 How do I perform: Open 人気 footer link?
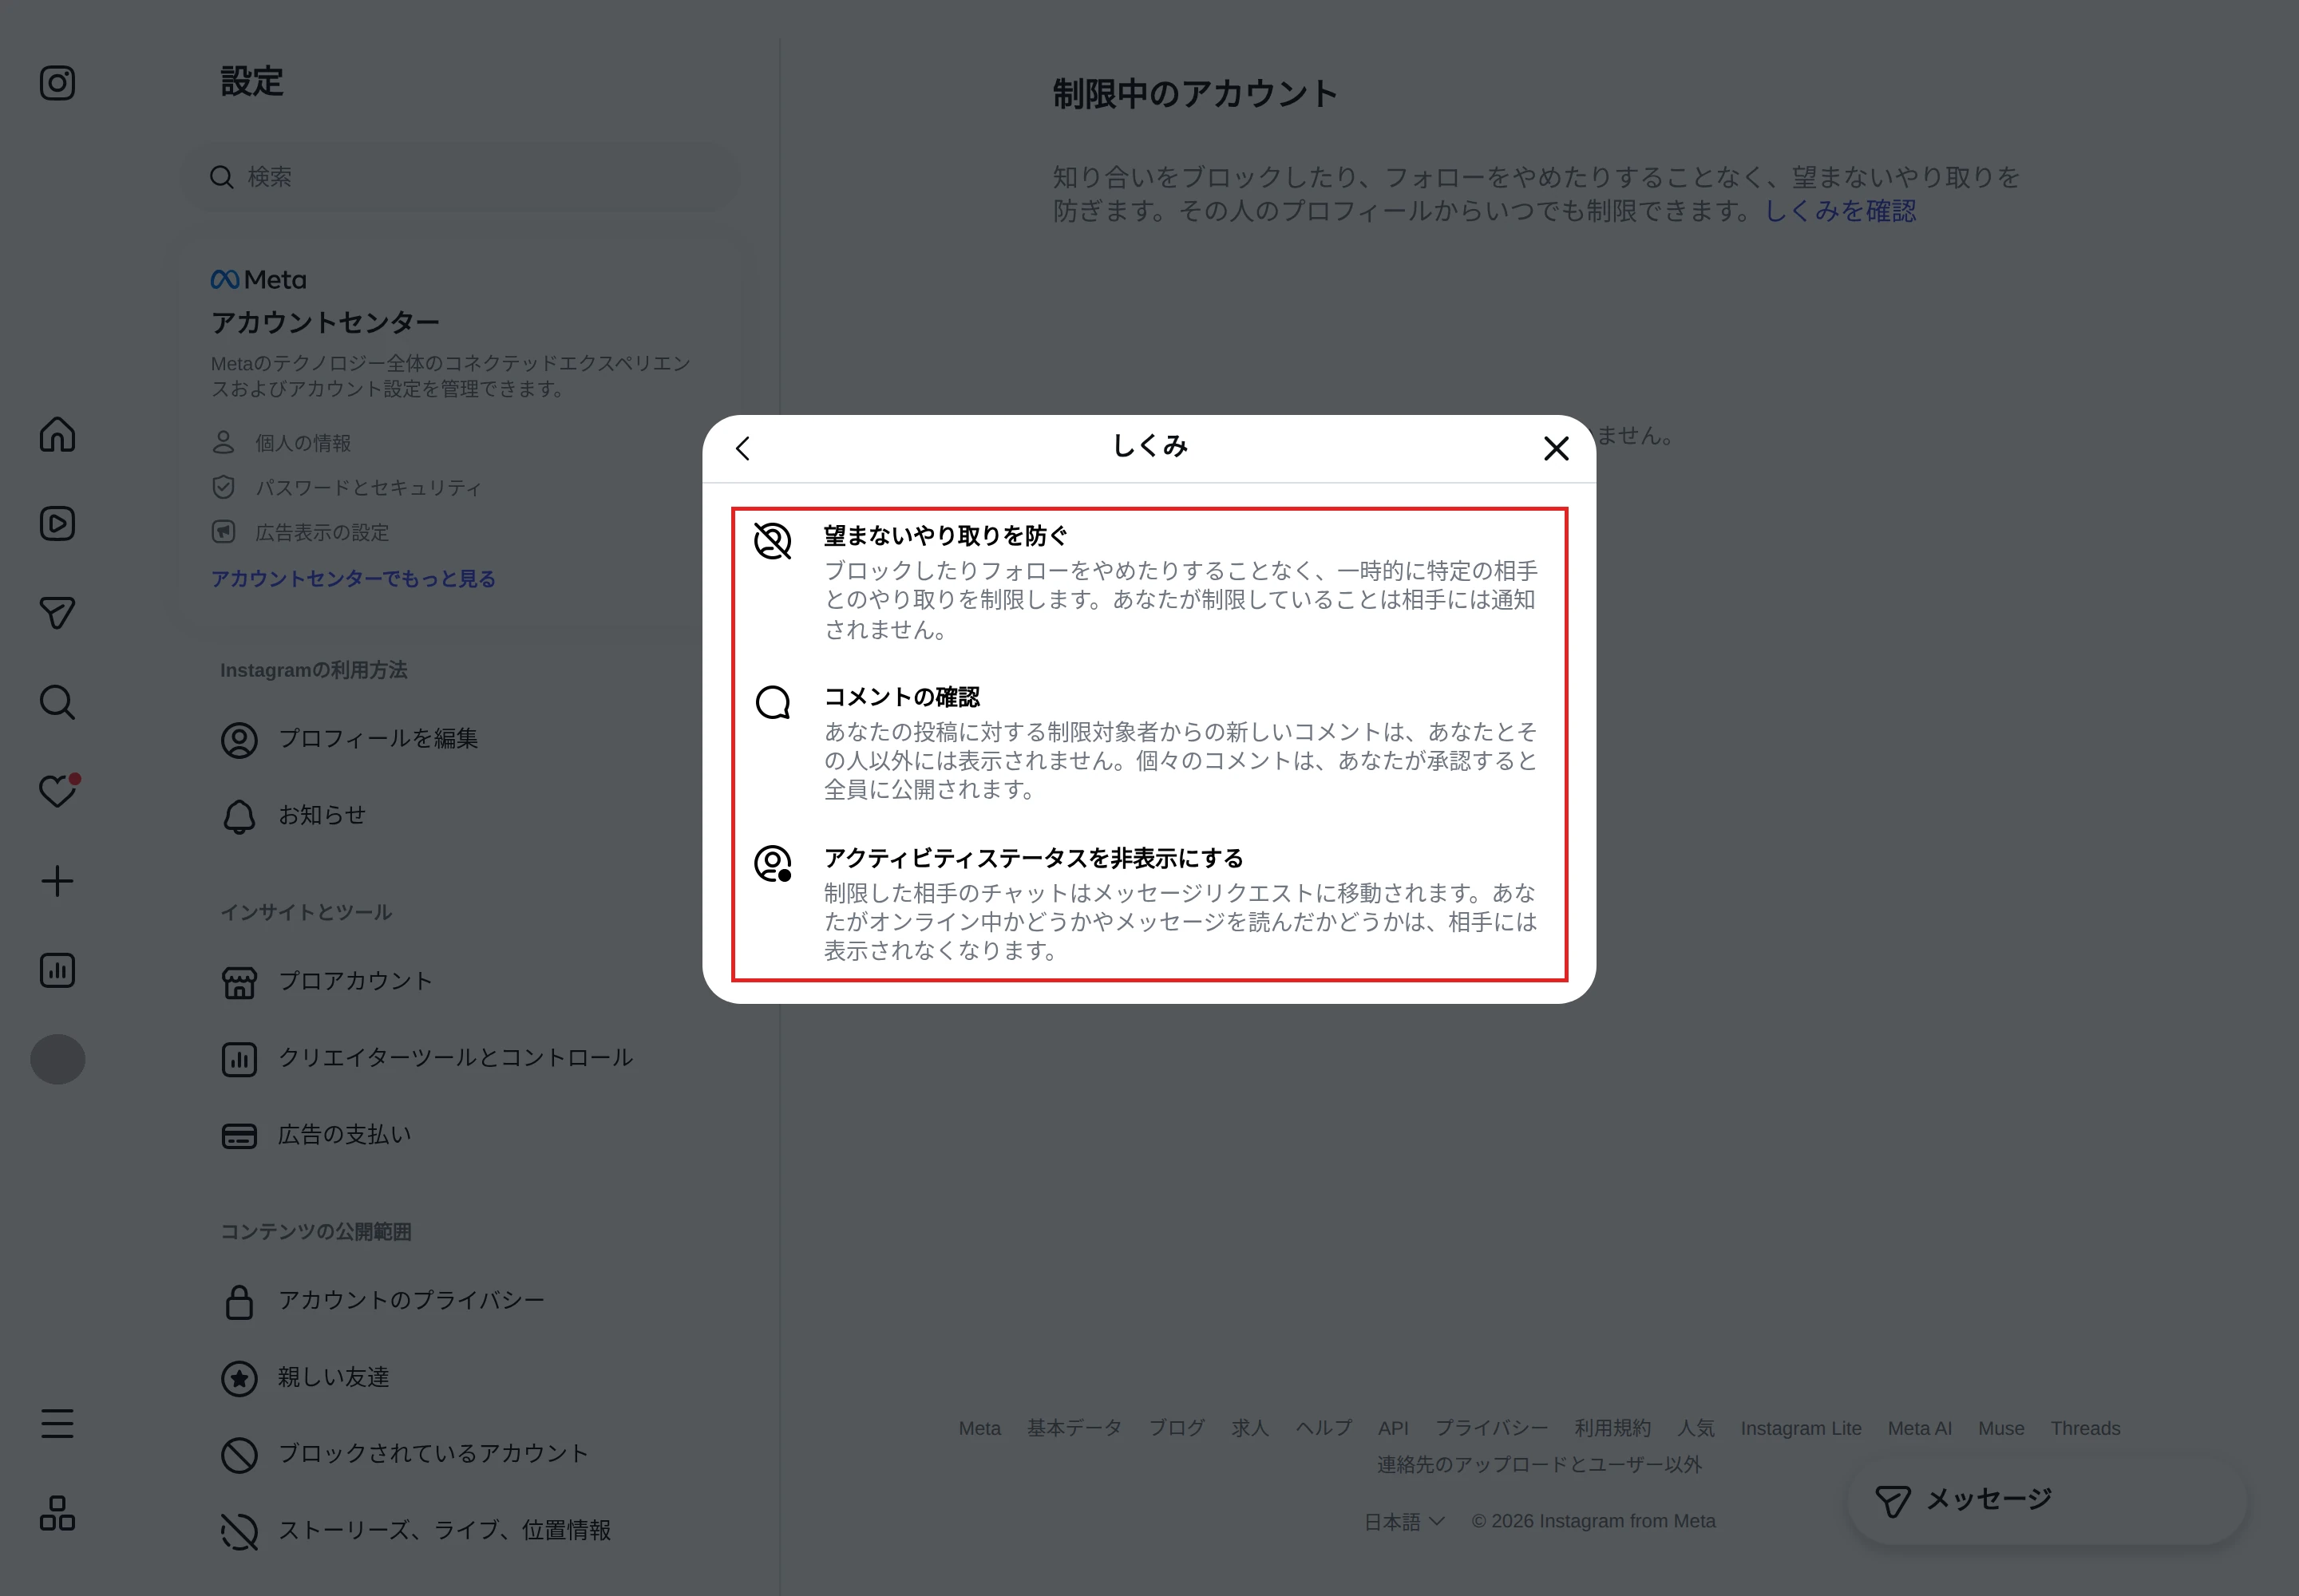click(x=1696, y=1428)
